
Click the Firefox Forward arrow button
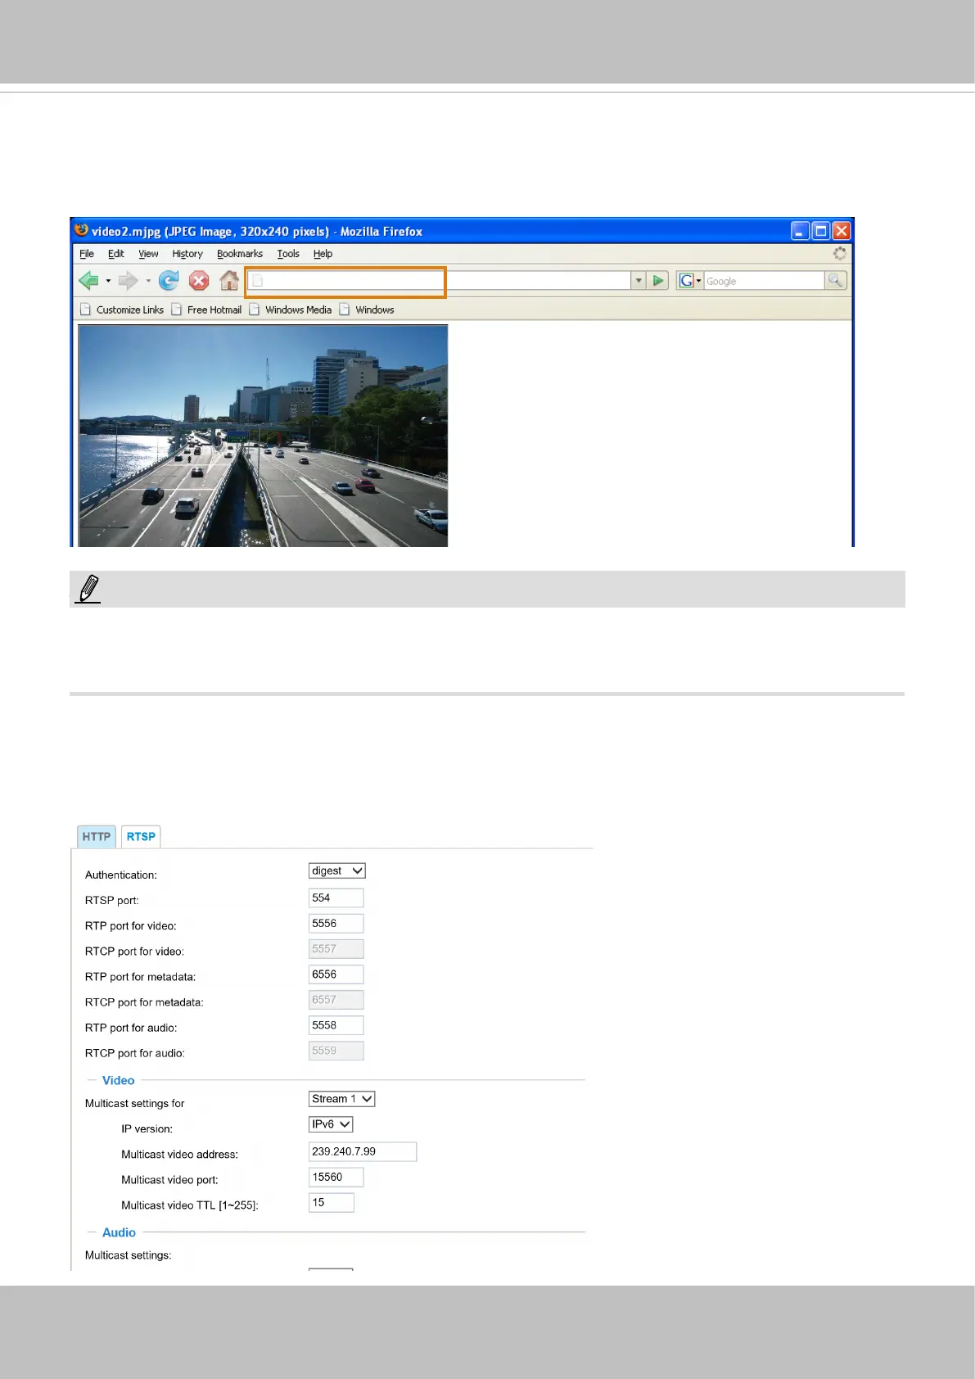click(x=128, y=281)
